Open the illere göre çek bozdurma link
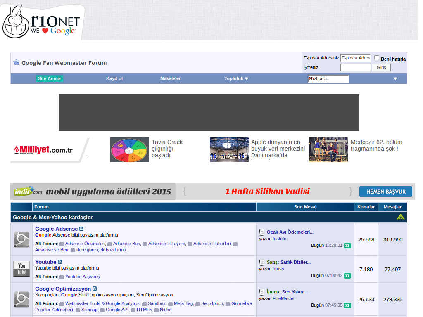Screen dimensions: 423x317 click(101, 250)
